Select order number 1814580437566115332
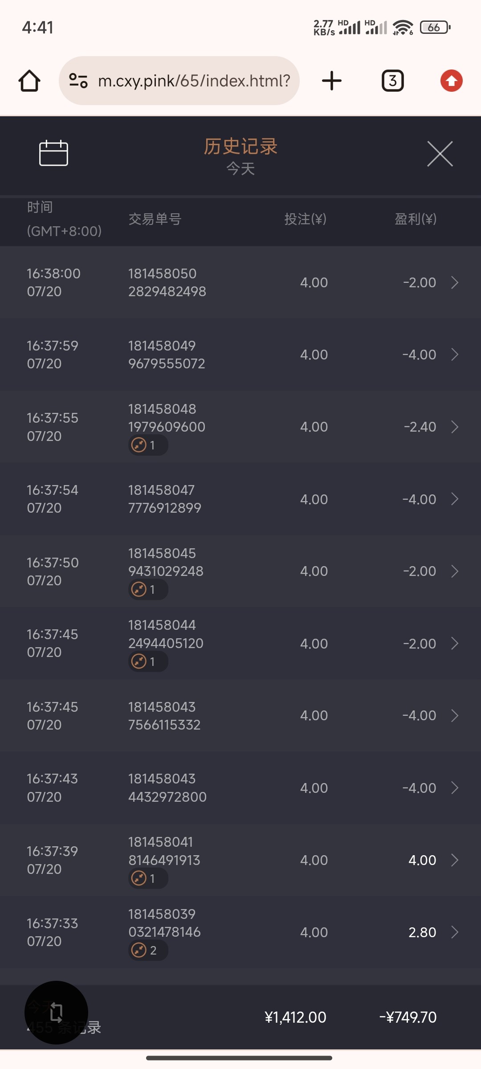Image resolution: width=481 pixels, height=1069 pixels. point(164,716)
